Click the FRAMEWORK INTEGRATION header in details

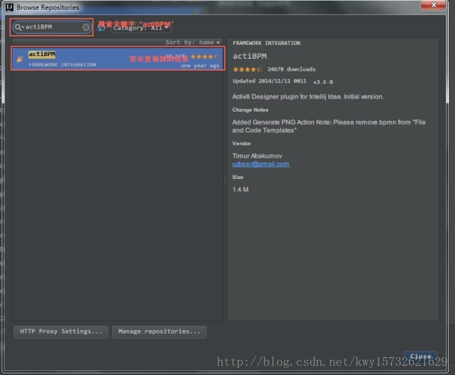tap(266, 43)
